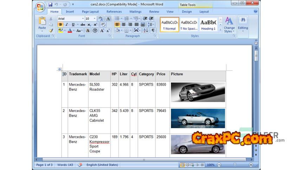This screenshot has width=294, height=170.
Task: Click the Mercedes SL500 Roadster picture
Action: click(198, 92)
